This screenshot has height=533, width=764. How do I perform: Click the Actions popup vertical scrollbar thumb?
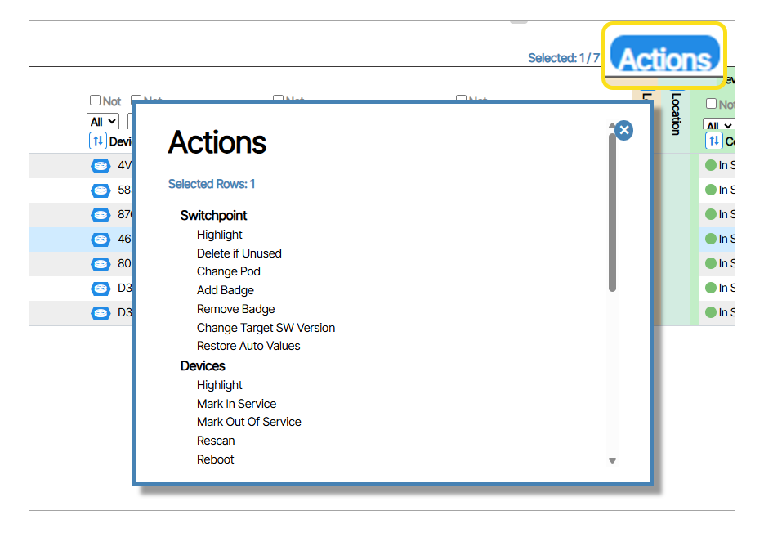pyautogui.click(x=612, y=213)
